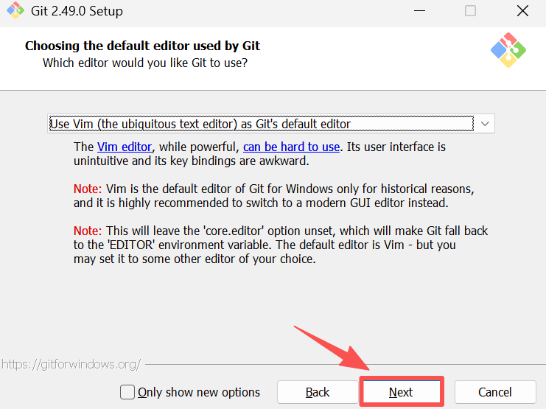Open the default editor dropdown arrow
The width and height of the screenshot is (546, 409).
pos(485,124)
